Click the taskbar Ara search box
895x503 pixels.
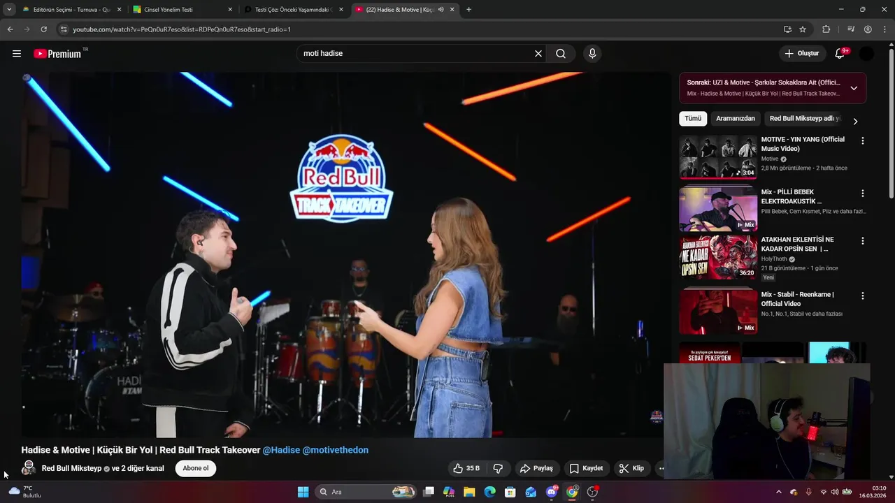[366, 492]
